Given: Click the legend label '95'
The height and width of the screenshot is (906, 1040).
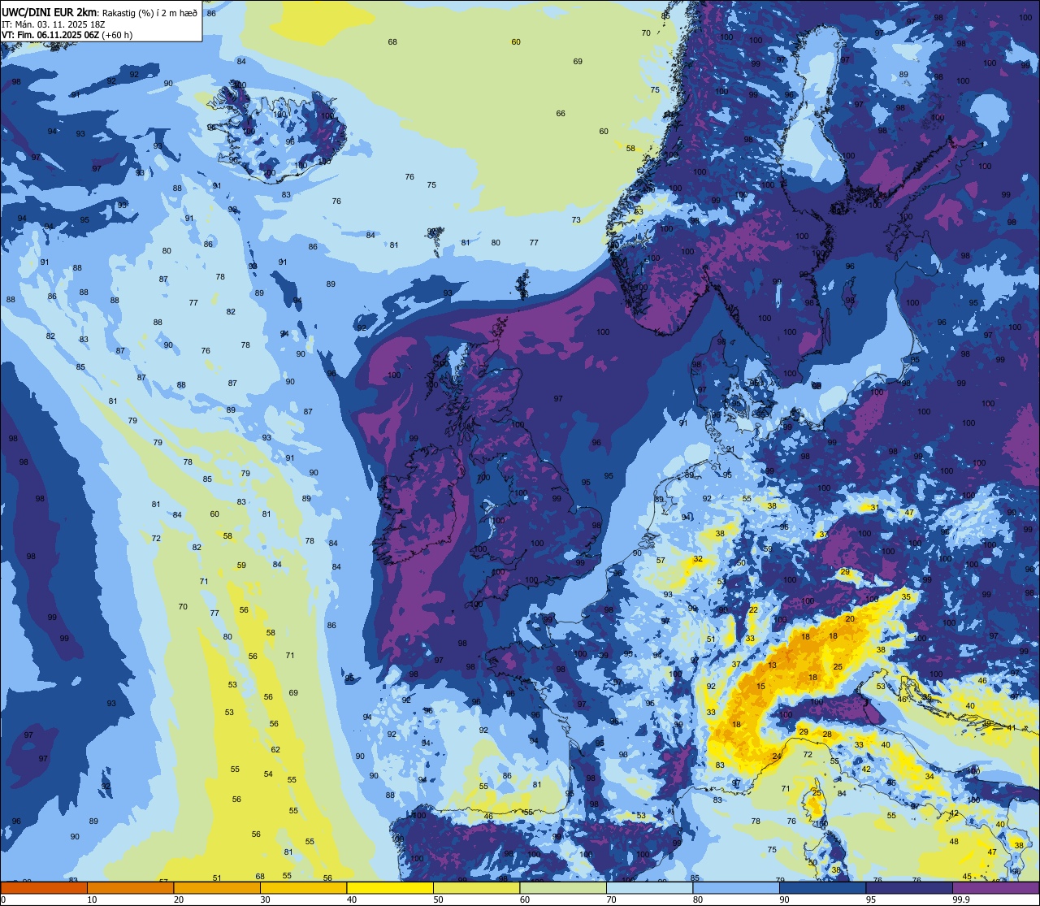Looking at the screenshot, I should pyautogui.click(x=871, y=899).
